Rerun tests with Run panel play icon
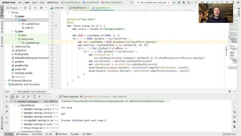241x136 pixels. click(7, 97)
